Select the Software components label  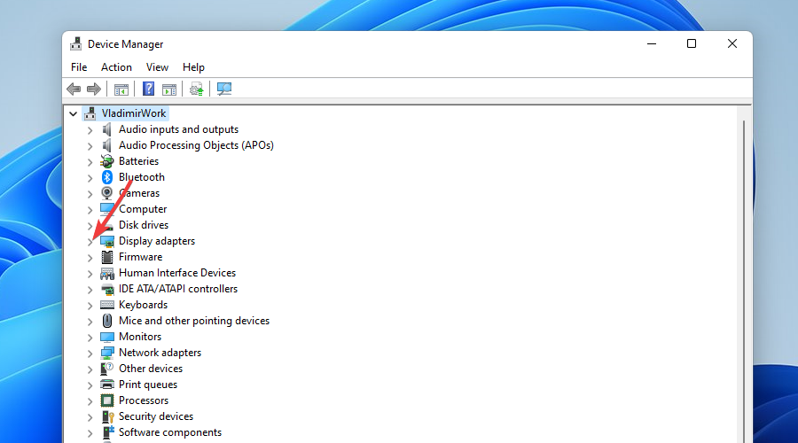point(170,431)
